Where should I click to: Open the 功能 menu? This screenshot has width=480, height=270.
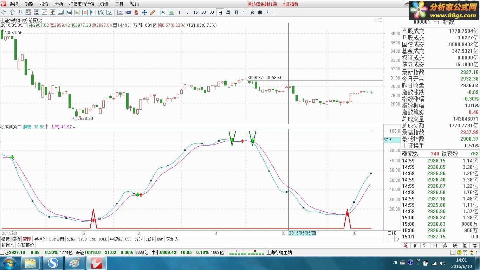point(29,4)
